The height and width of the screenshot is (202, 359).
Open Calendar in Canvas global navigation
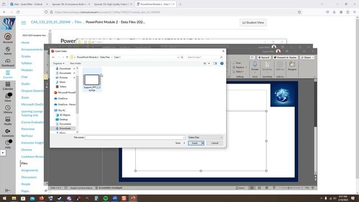coord(8,86)
